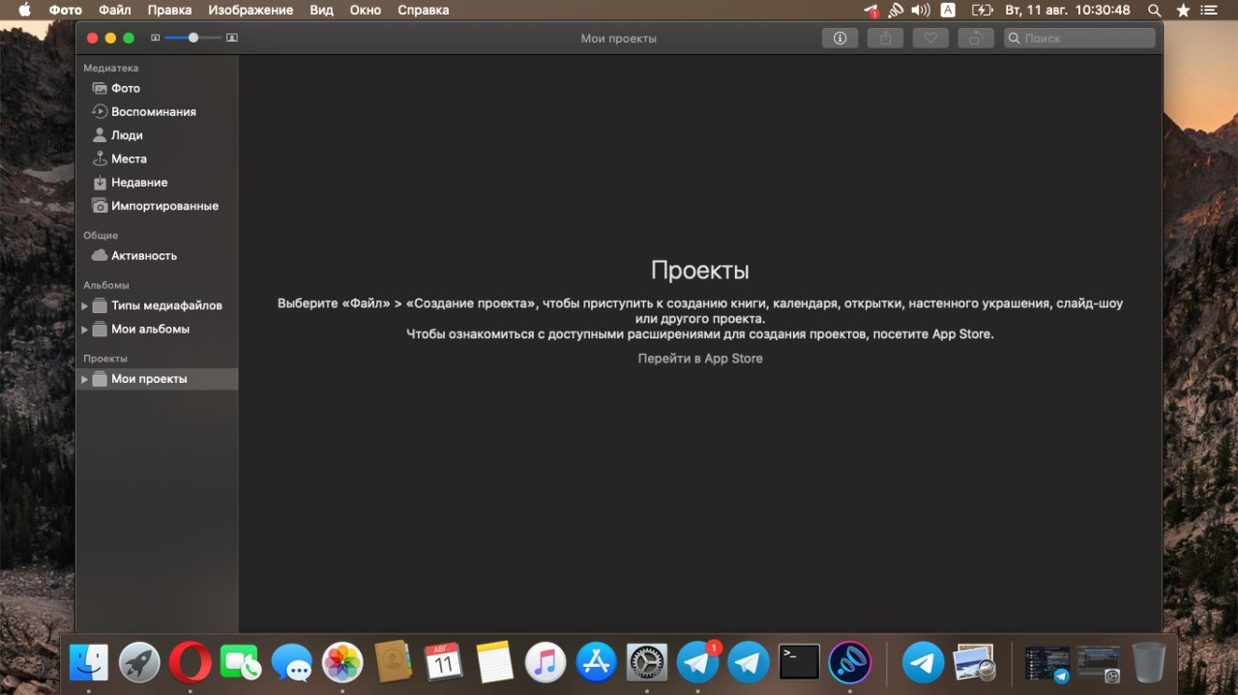Screen dimensions: 1238x695
Task: Open Spotlight search magnifier in menu bar
Action: pos(1155,10)
